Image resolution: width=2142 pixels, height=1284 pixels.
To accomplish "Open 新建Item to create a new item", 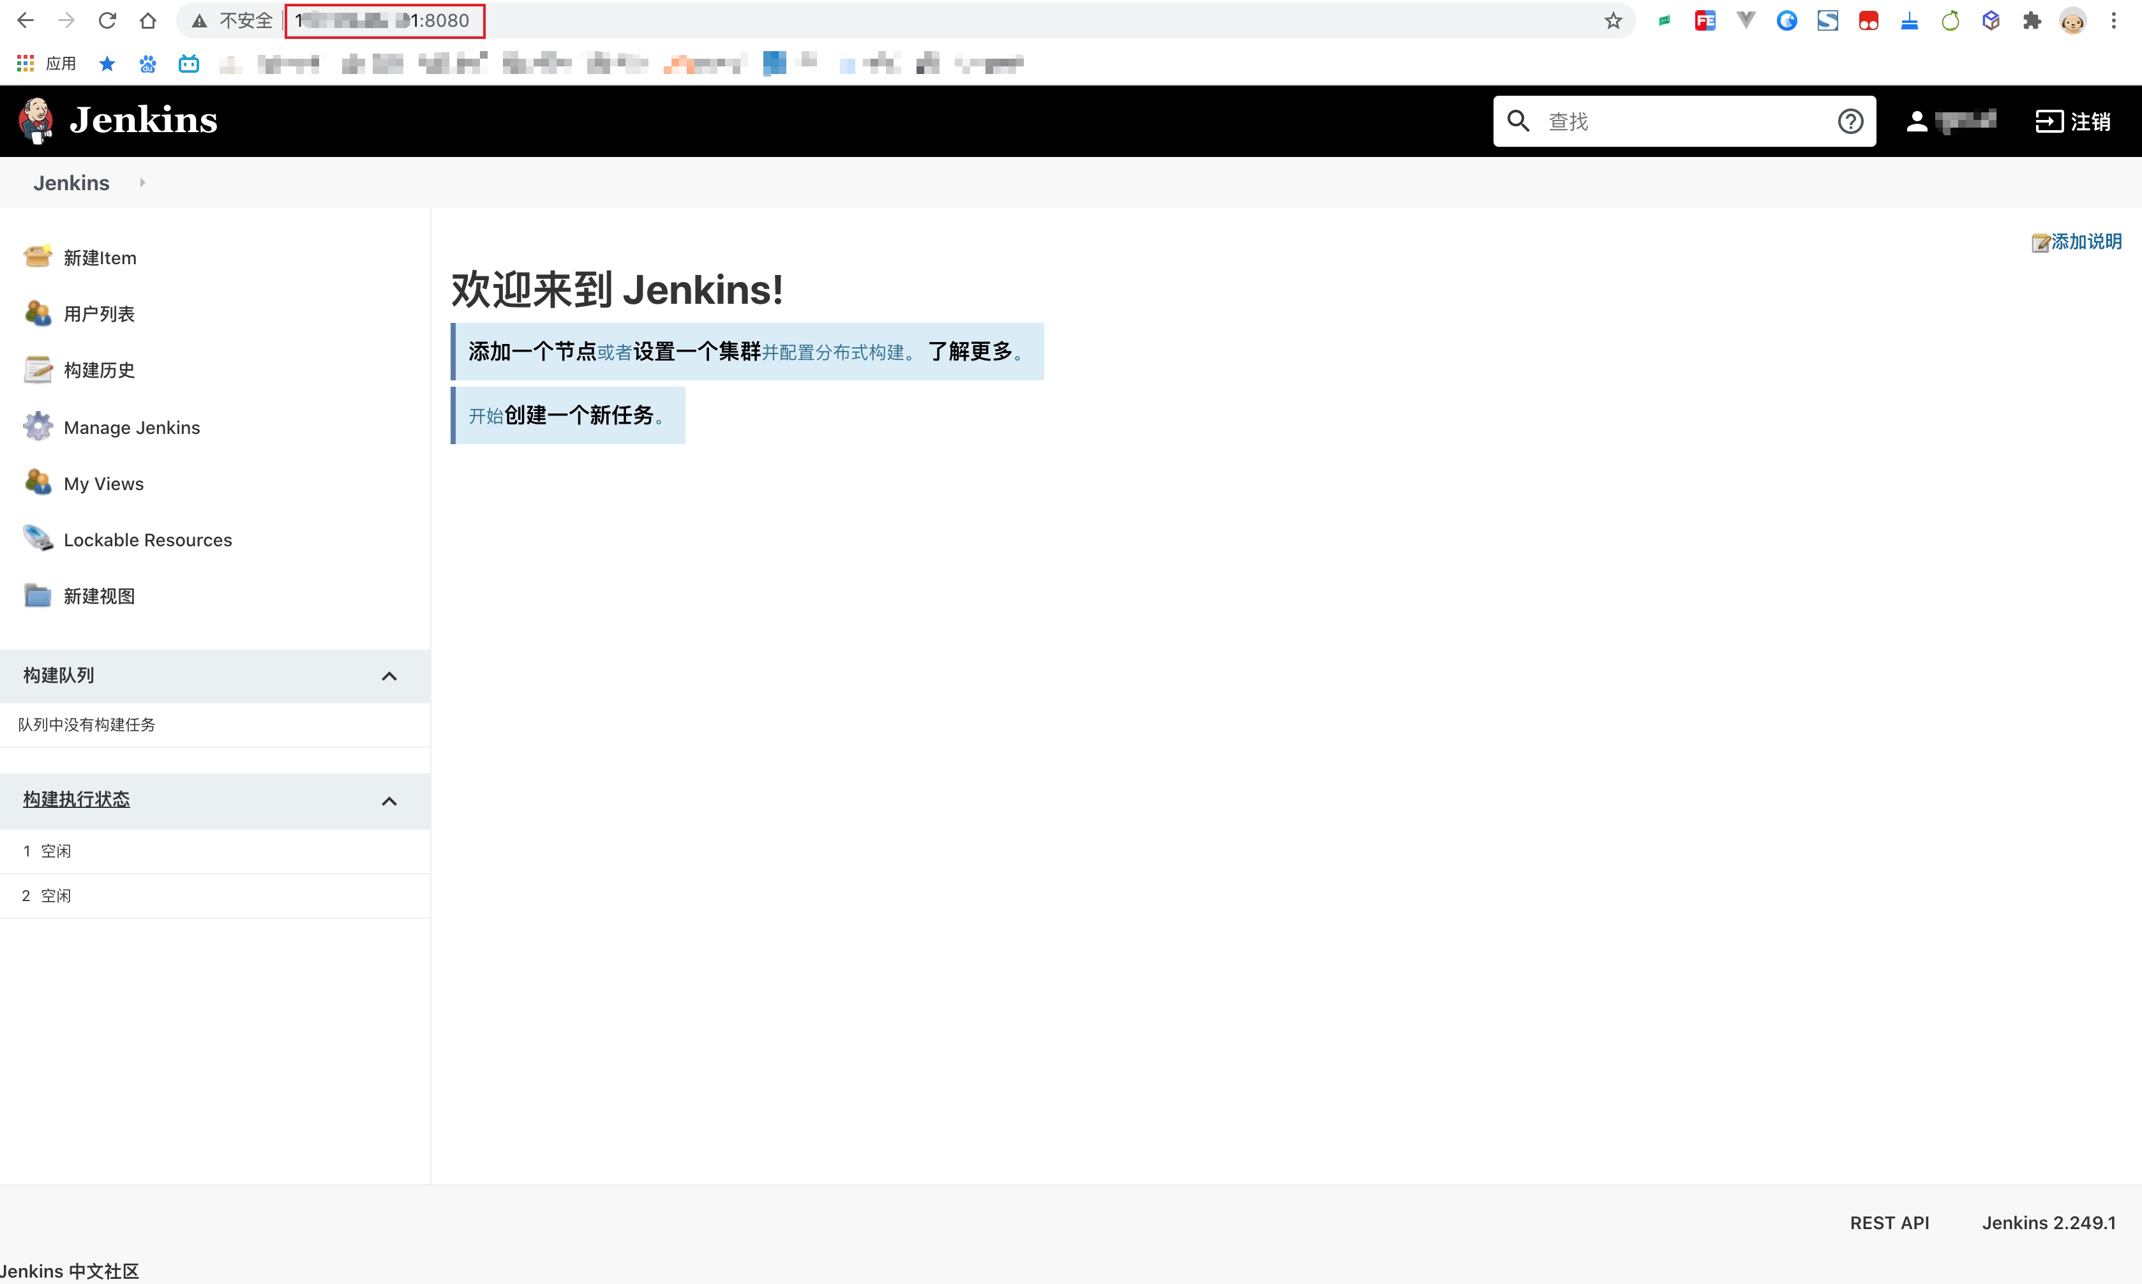I will tap(99, 257).
